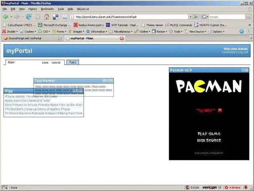Click the Log out link
Viewport: 254px width, 191px height.
242,52
